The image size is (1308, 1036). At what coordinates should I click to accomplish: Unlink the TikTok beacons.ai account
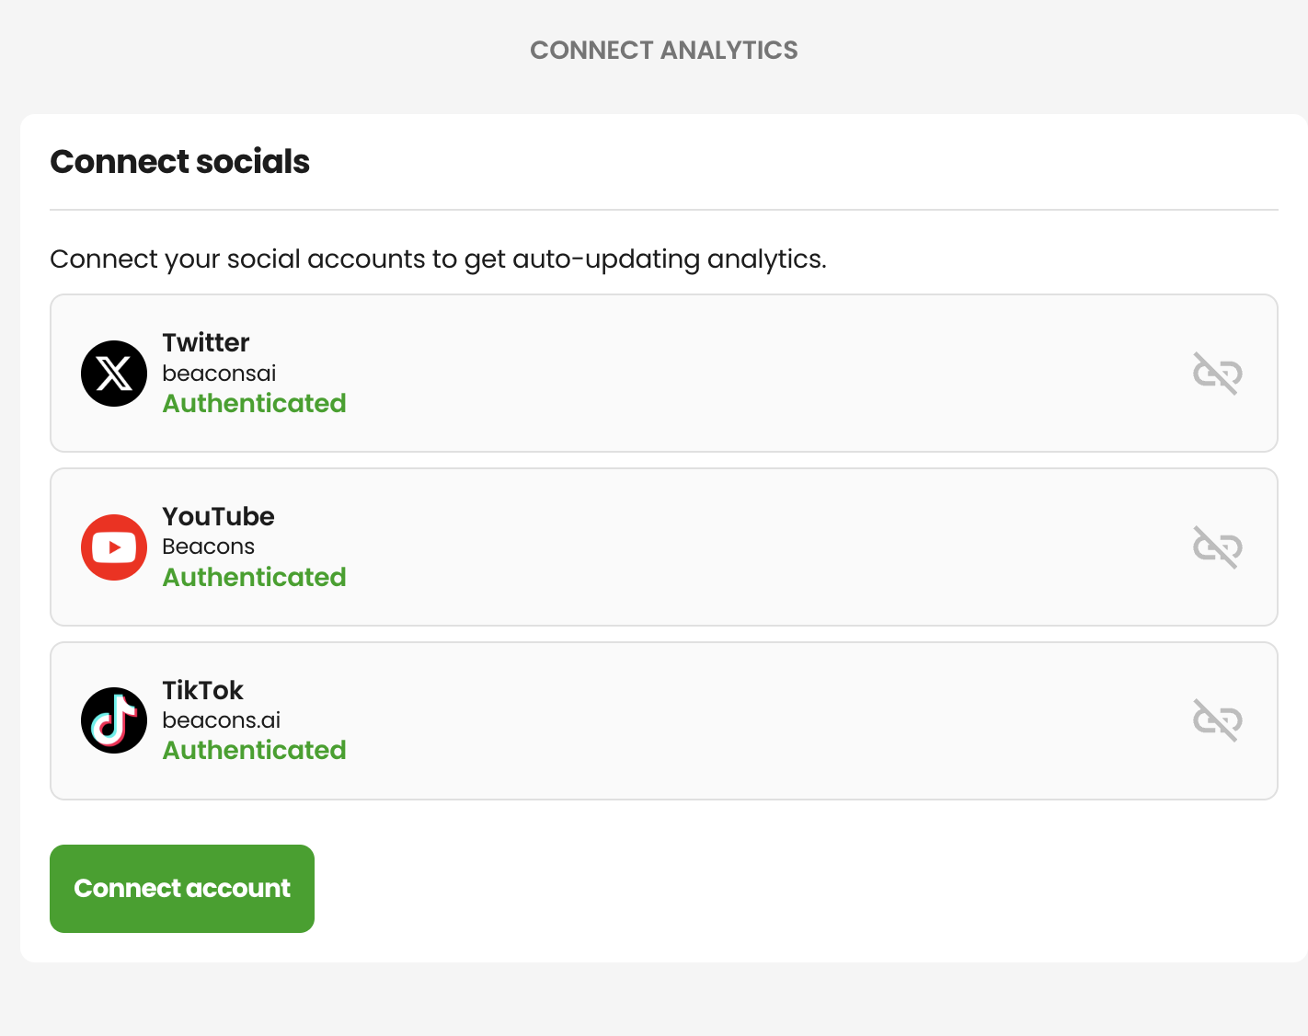pos(1218,720)
